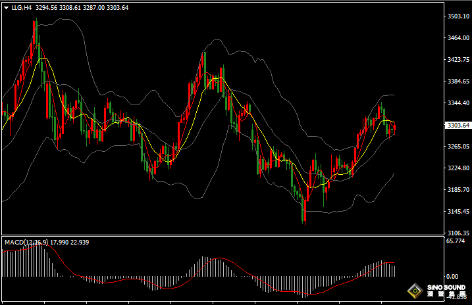Image resolution: width=472 pixels, height=305 pixels.
Task: Click the most recent candlestick on chart
Action: pos(394,128)
